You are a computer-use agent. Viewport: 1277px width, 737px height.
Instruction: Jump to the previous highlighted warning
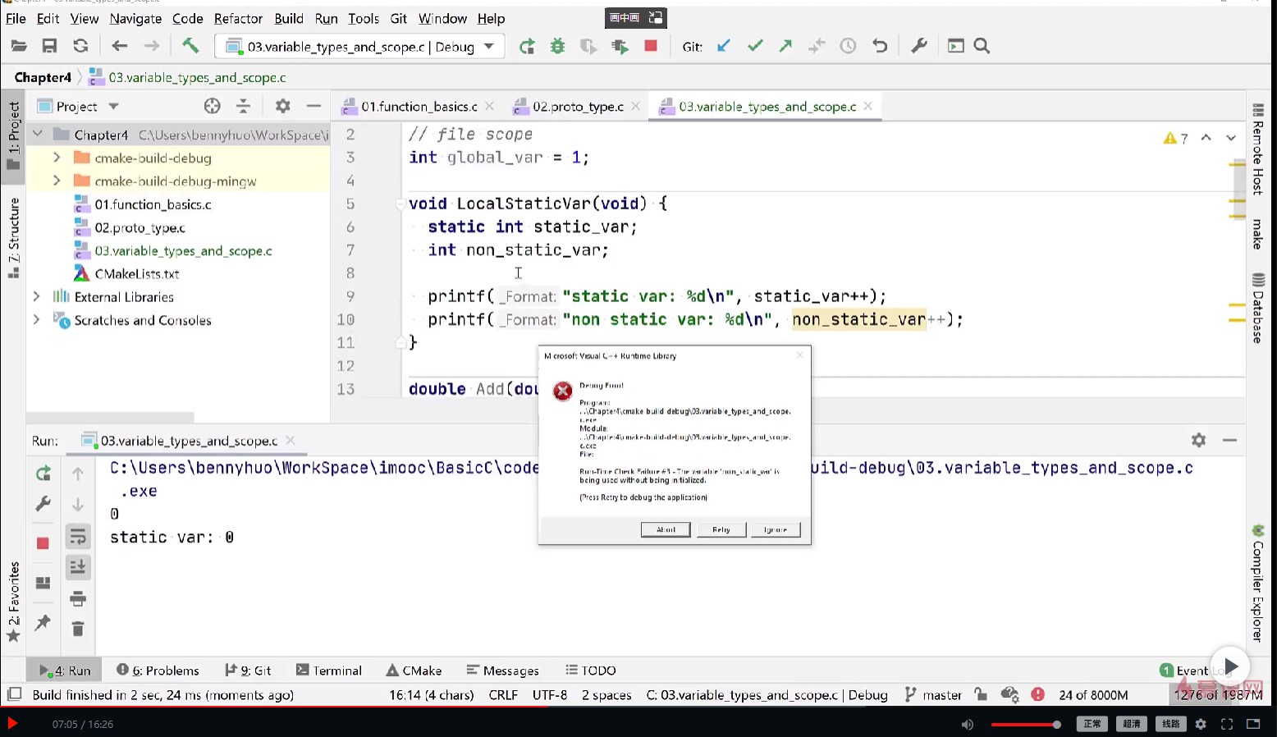(1206, 138)
